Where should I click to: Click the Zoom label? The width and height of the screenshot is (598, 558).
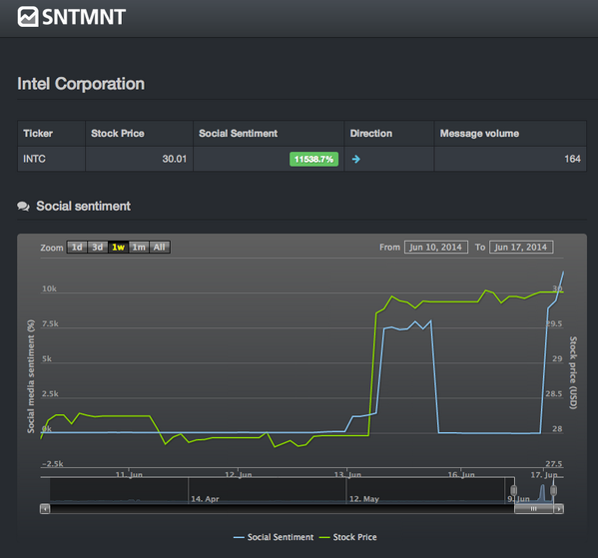(x=52, y=248)
